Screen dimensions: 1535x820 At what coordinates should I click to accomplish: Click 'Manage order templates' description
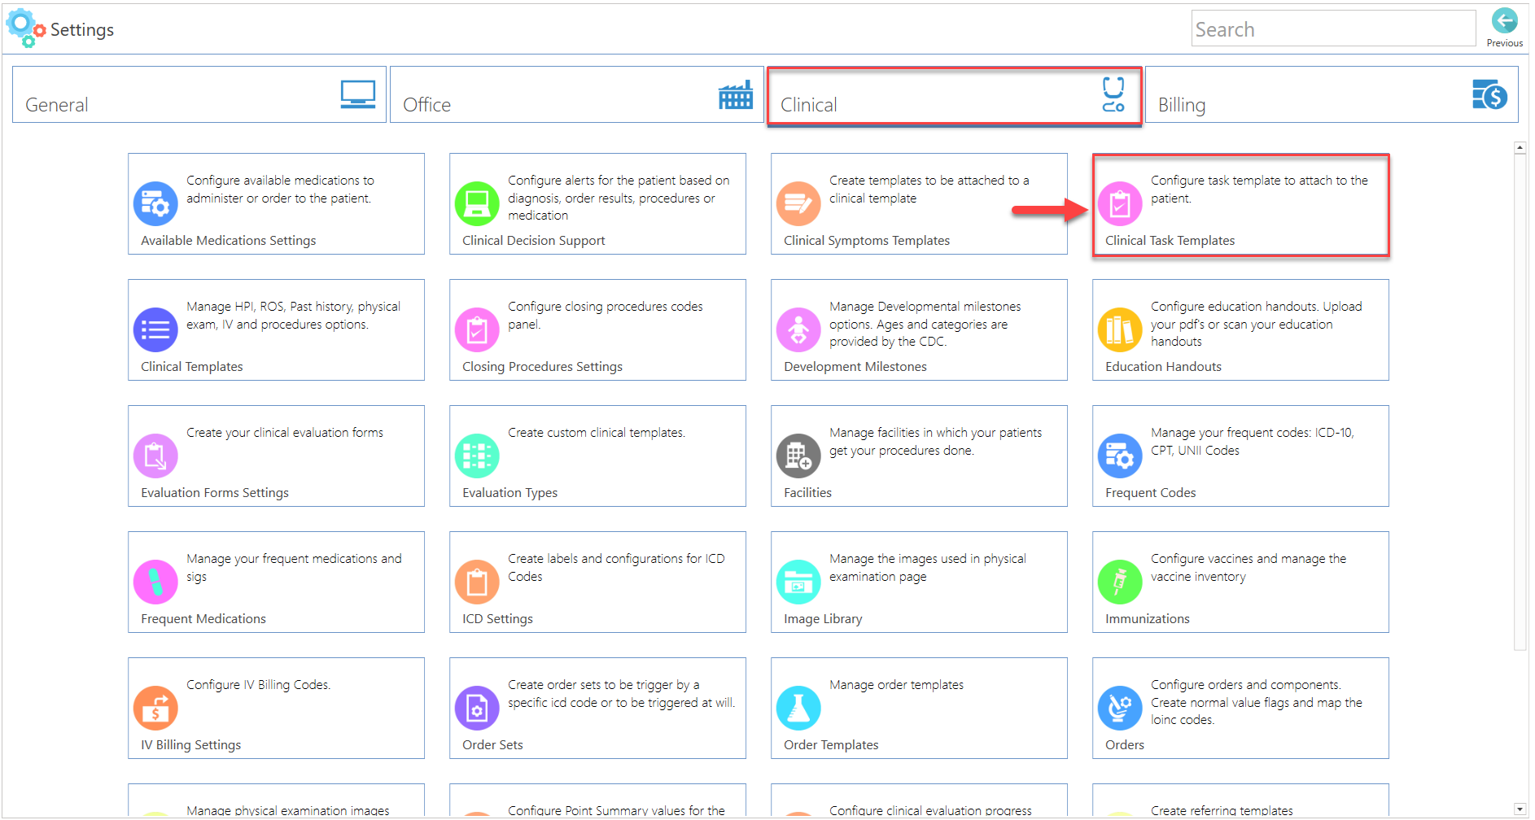click(896, 685)
